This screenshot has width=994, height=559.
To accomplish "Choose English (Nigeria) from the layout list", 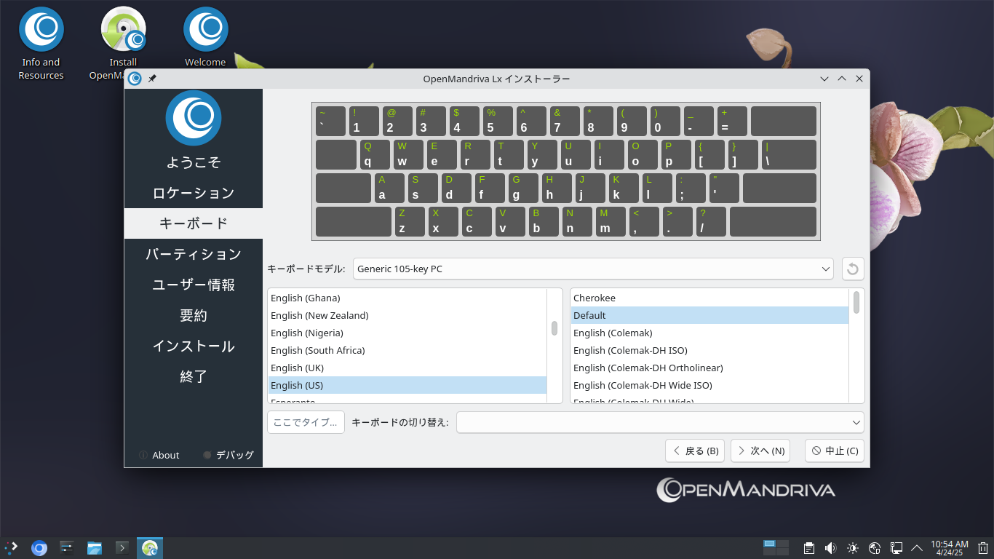I will 407,333.
